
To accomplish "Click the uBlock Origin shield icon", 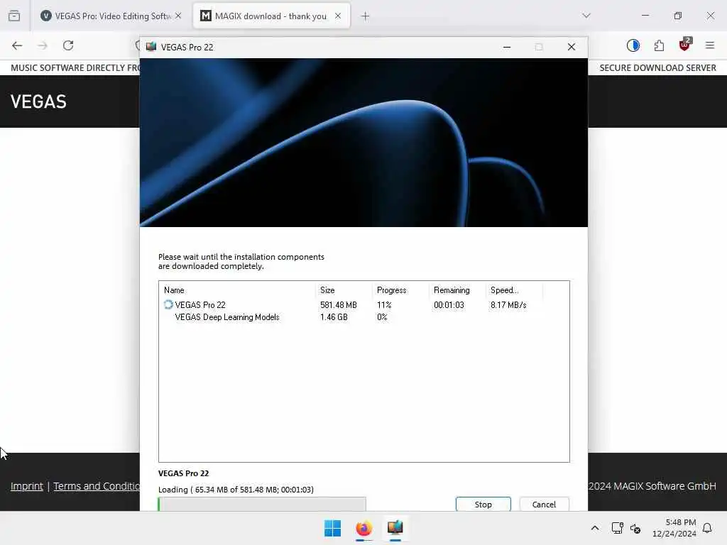I will tap(684, 45).
